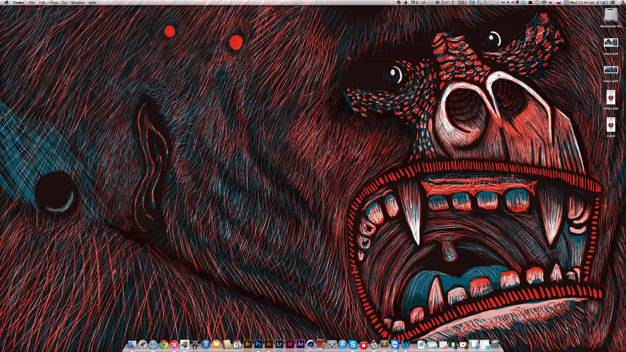This screenshot has width=626, height=352.
Task: Open Adobe Bridge in the Dock
Action: tap(248, 344)
